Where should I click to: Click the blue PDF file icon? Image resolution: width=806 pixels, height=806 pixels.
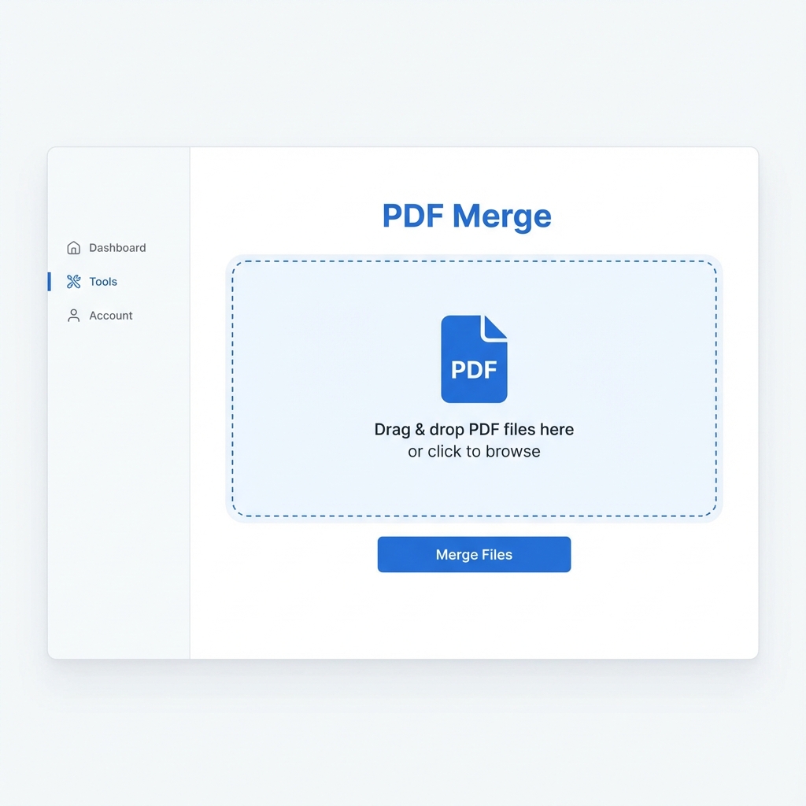point(474,358)
